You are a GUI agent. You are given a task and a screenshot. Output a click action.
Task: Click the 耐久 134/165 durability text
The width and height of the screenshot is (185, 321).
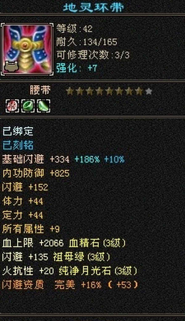(87, 42)
